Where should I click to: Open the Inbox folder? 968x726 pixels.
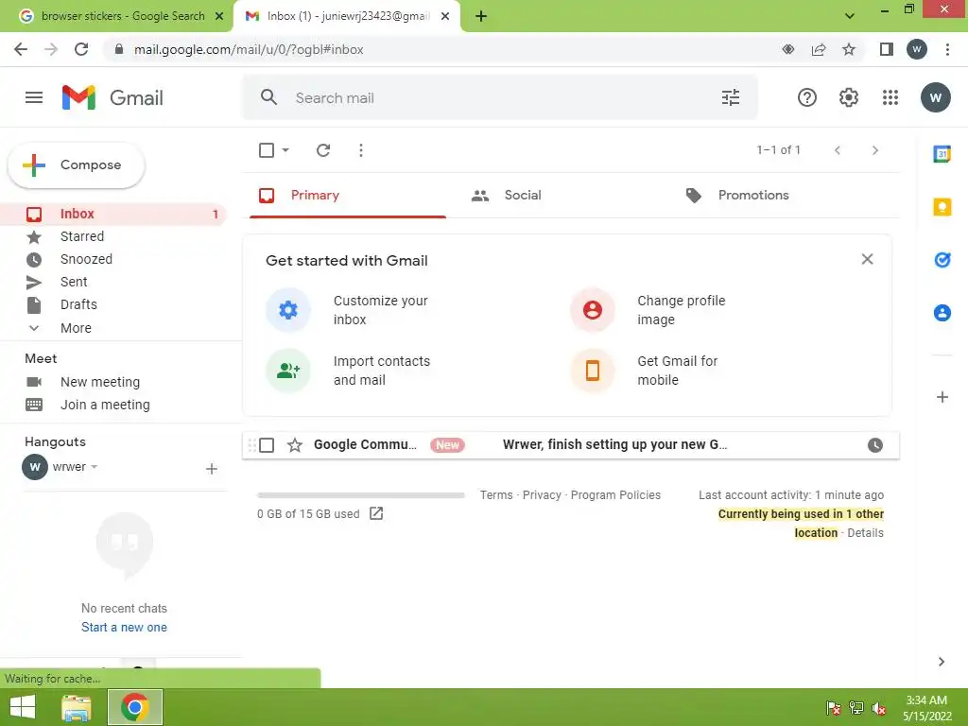[x=113, y=215]
